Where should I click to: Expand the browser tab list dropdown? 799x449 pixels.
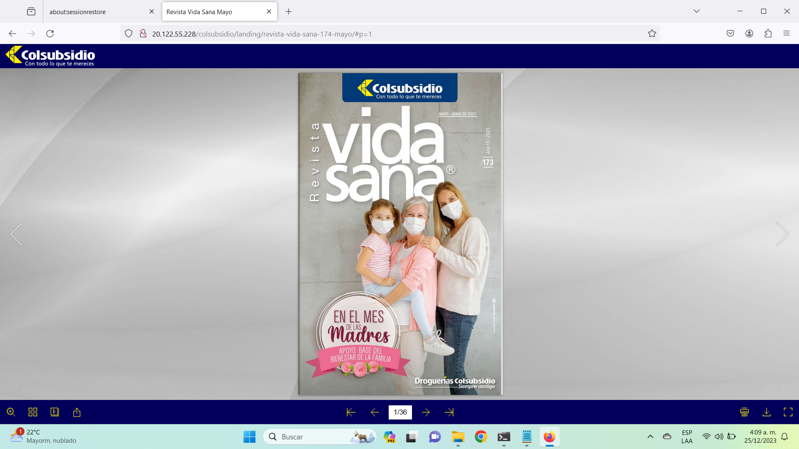[x=696, y=11]
